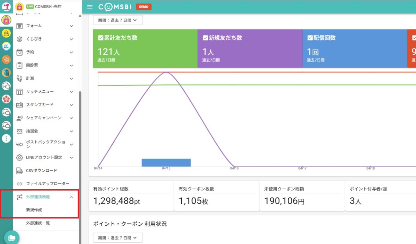This screenshot has width=416, height=244.
Task: Collapse the 外部連携機能 section
Action: pos(71,197)
